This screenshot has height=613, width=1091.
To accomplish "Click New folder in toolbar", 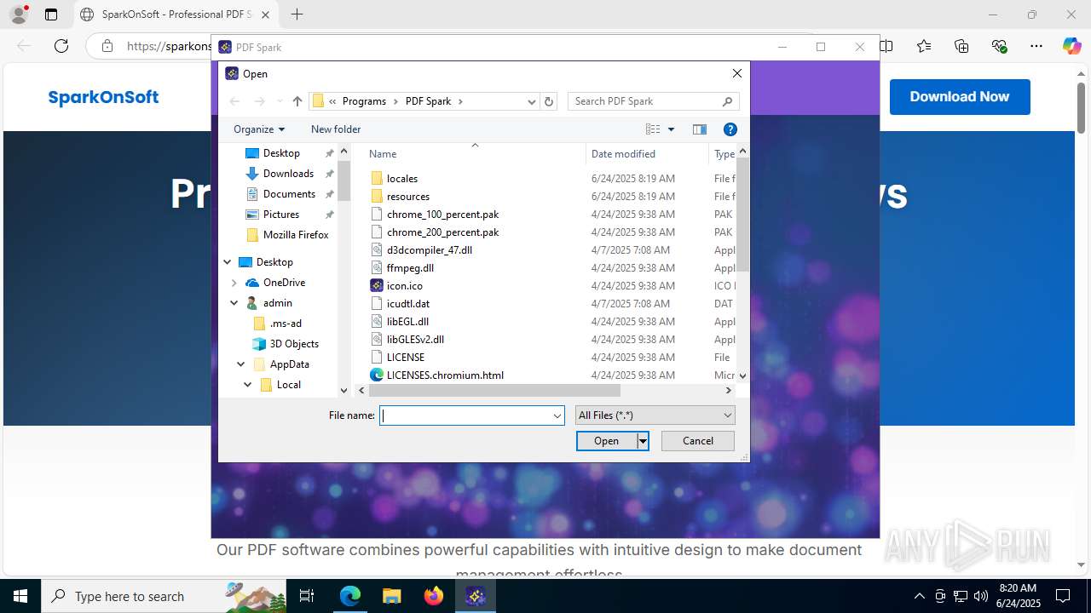I will click(336, 129).
